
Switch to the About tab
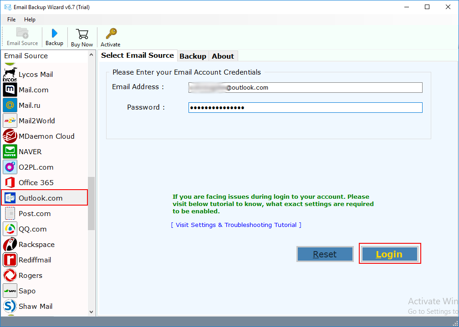coord(223,56)
